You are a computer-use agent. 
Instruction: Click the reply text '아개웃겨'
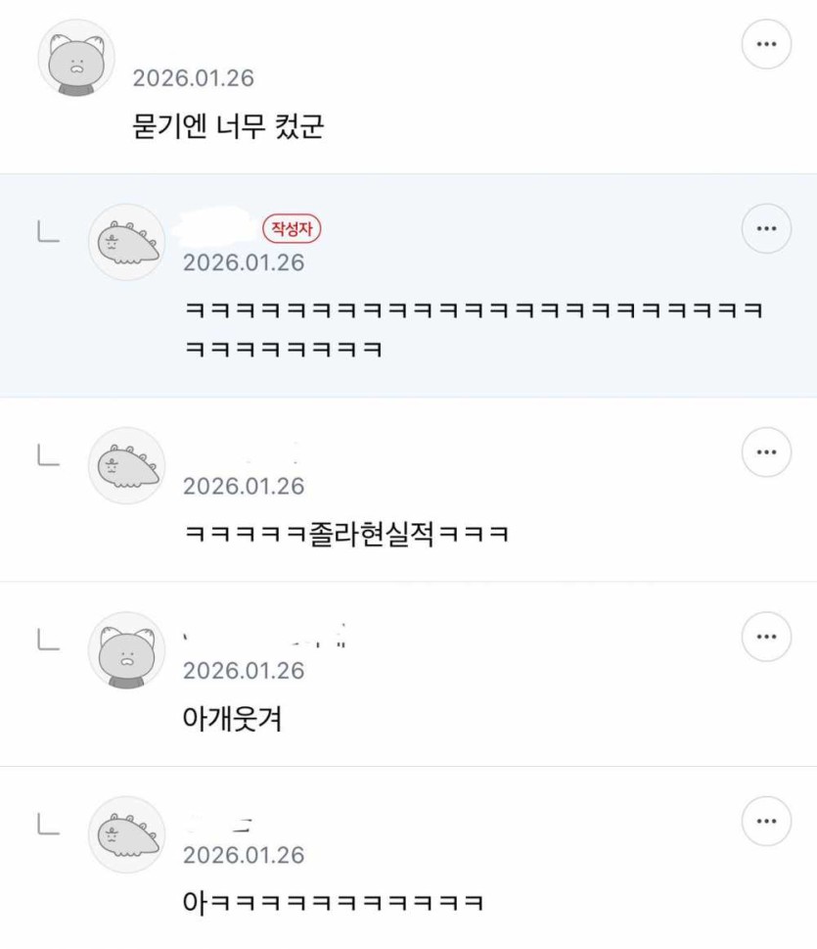pyautogui.click(x=233, y=720)
